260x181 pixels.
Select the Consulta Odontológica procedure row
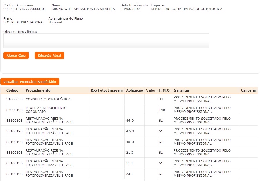tap(48, 99)
